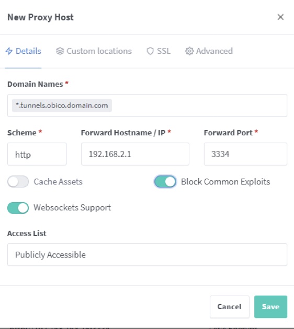Click the gear icon for Advanced
This screenshot has height=329, width=294.
pyautogui.click(x=189, y=51)
